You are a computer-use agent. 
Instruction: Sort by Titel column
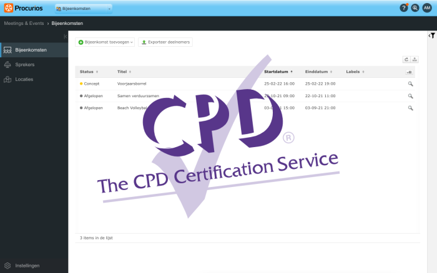click(x=124, y=72)
